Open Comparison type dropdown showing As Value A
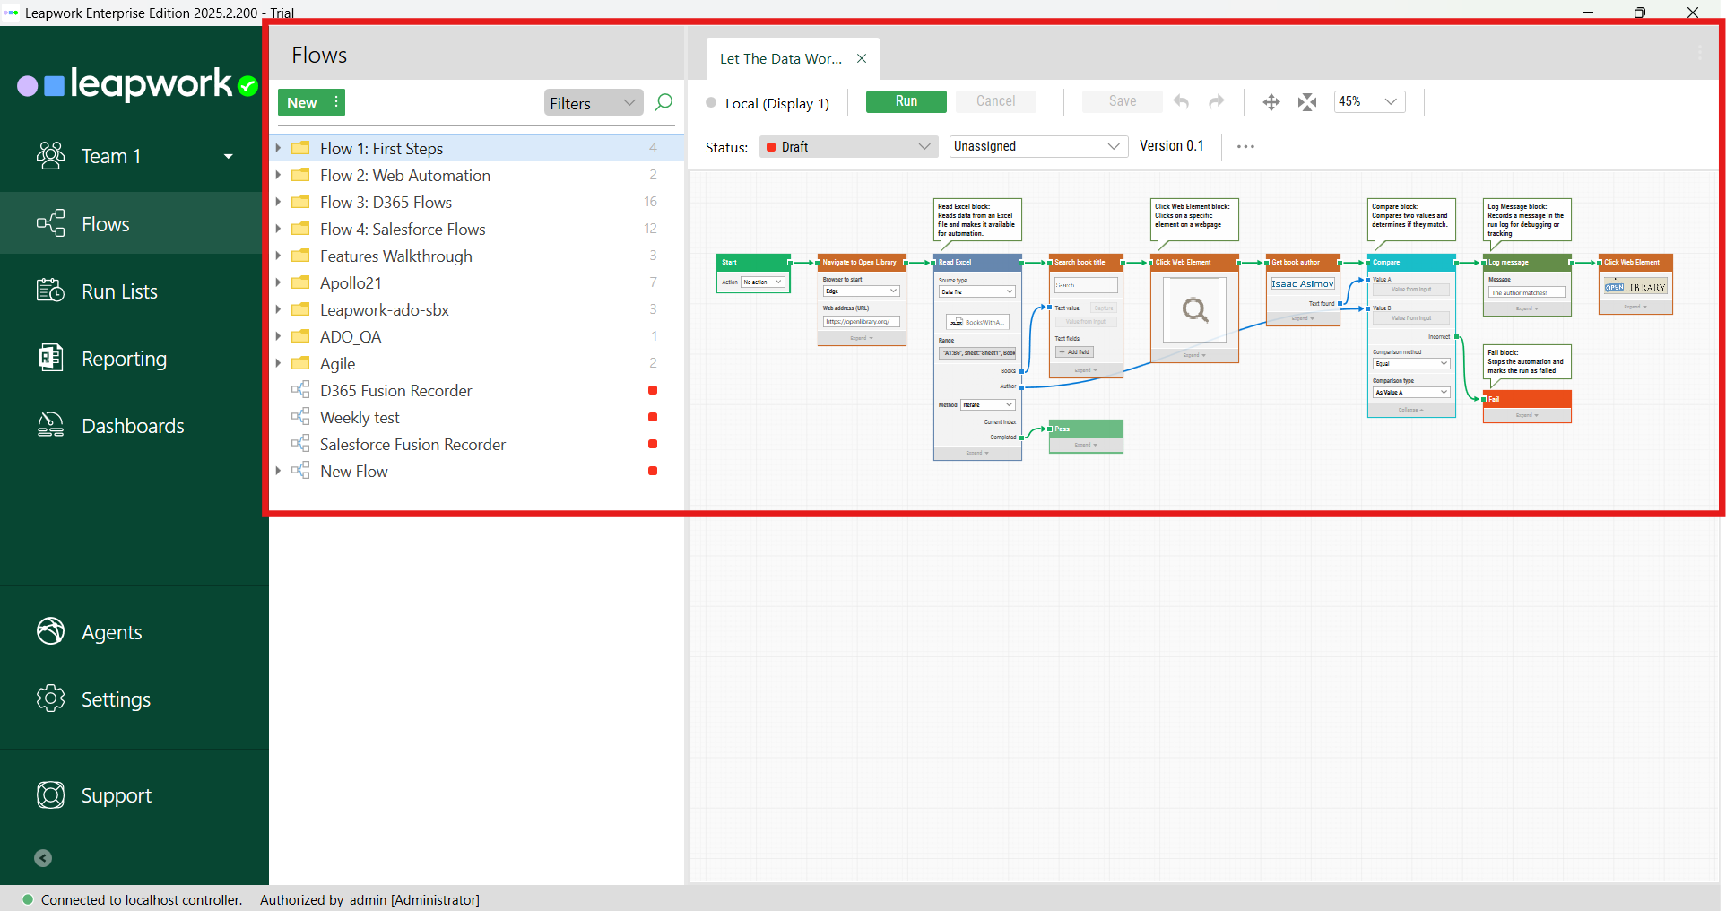Image resolution: width=1726 pixels, height=911 pixels. (1411, 392)
